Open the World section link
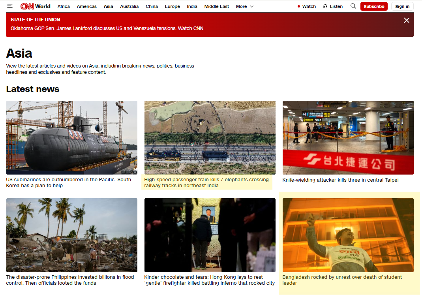This screenshot has height=295, width=422. [43, 6]
